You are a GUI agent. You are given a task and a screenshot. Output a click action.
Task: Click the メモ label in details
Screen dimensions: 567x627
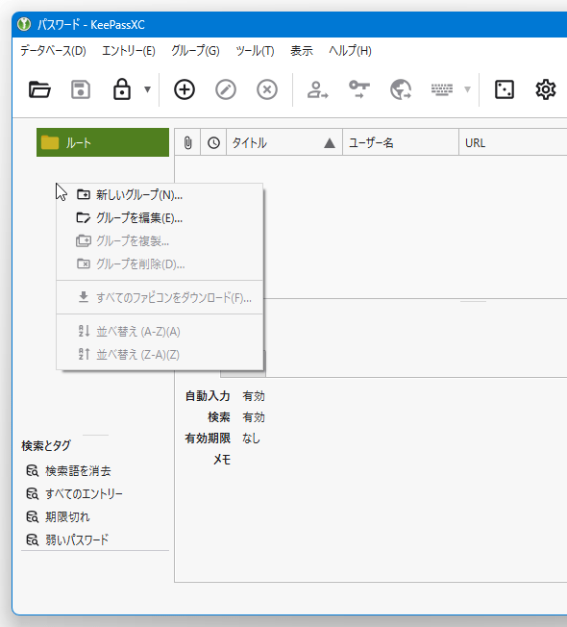(x=222, y=460)
